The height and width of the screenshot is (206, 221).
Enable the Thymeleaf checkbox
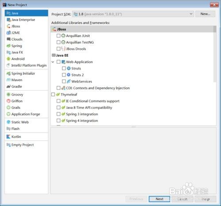(53, 95)
